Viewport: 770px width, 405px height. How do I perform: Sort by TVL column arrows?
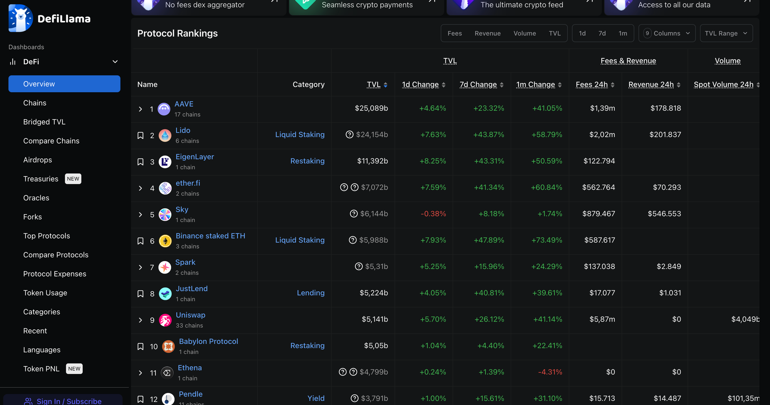pos(385,85)
